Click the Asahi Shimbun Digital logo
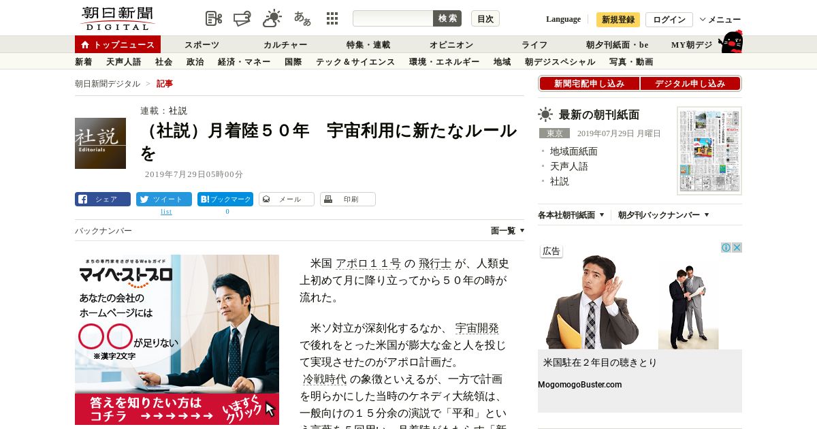Viewport: 817px width, 429px height. point(117,18)
